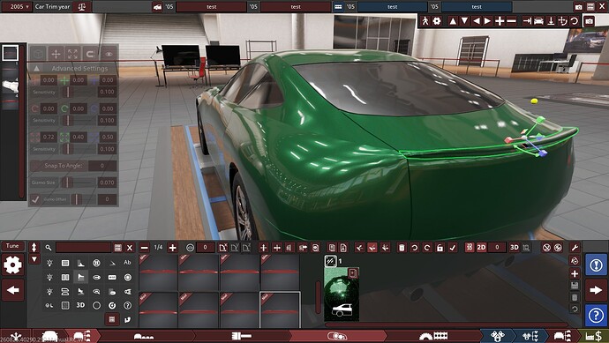
Task: Switch to 2D placement mode
Action: click(x=481, y=248)
